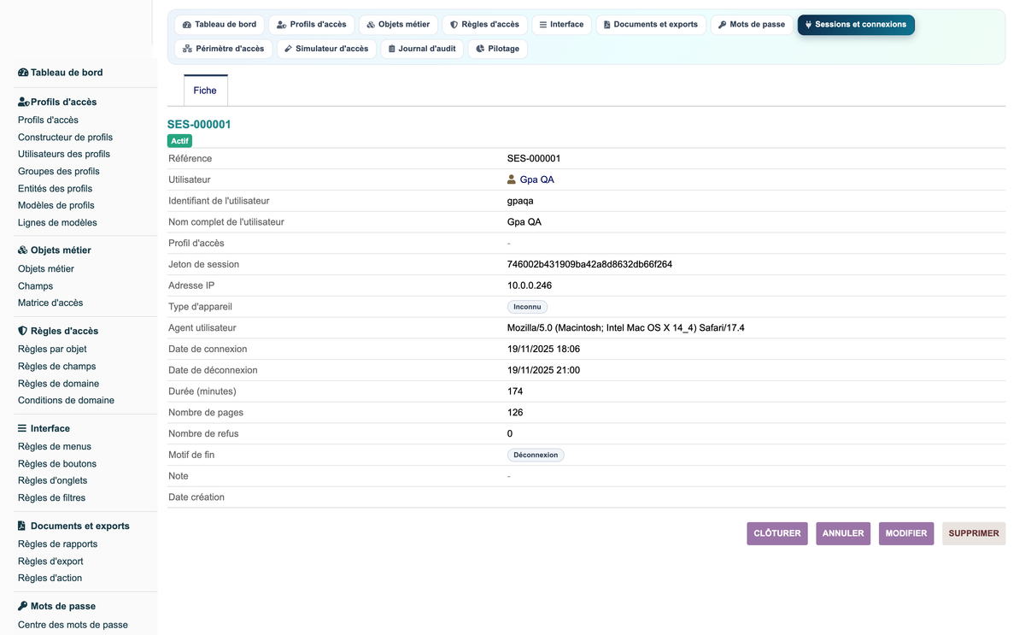Open Champs sidebar link
Screen dimensions: 1025x635
coord(35,285)
